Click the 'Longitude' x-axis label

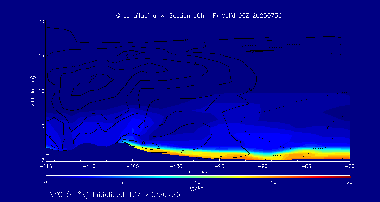click(197, 172)
